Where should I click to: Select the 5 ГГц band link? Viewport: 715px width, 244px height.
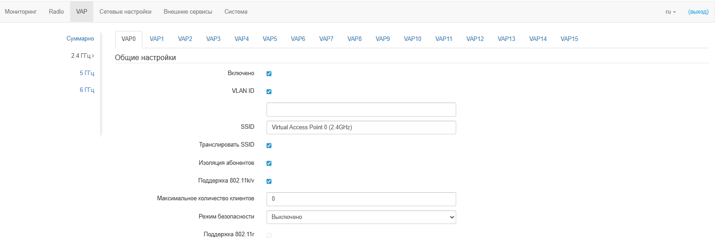click(87, 73)
